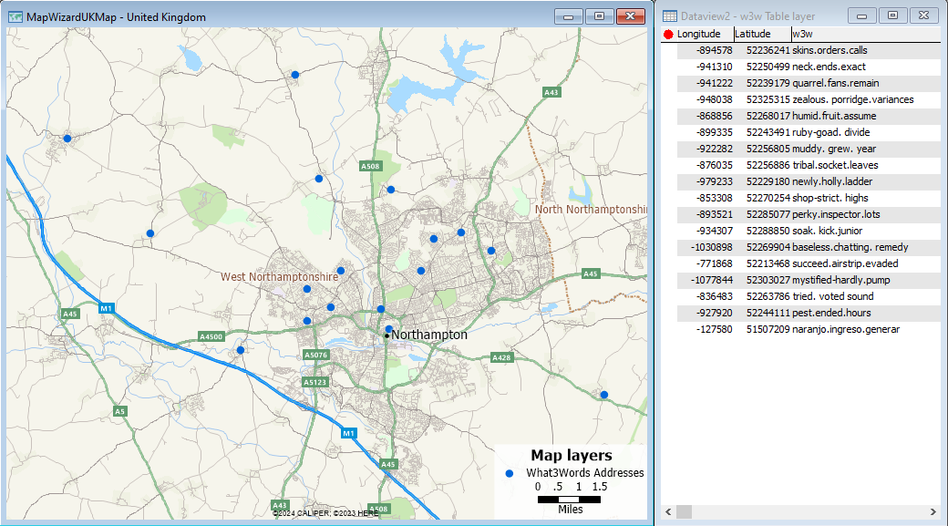Click the A5123 road shield on the map
The height and width of the screenshot is (526, 948).
click(315, 382)
